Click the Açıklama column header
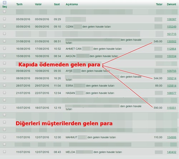Image resolution: width=179 pixels, height=159 pixels. point(72,4)
